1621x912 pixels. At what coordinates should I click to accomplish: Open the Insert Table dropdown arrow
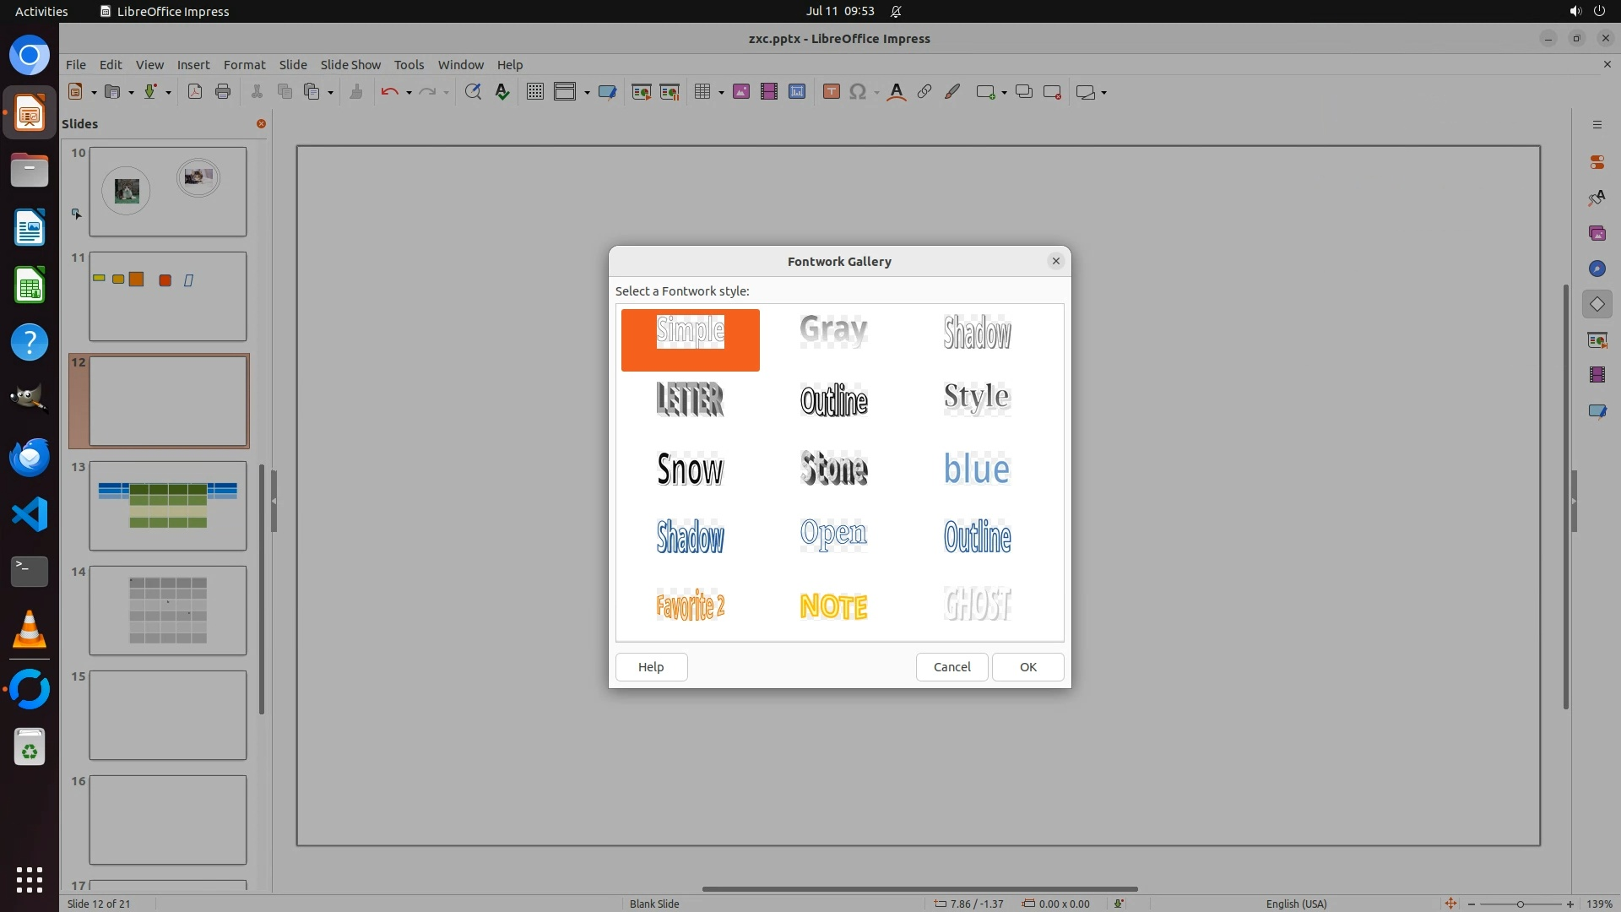click(721, 92)
